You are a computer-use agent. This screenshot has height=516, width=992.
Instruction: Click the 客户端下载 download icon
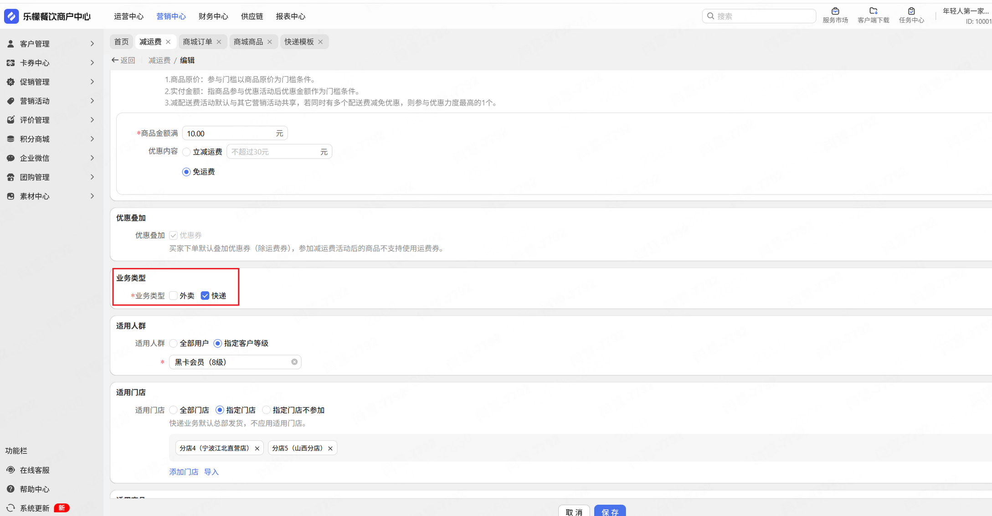click(x=873, y=11)
